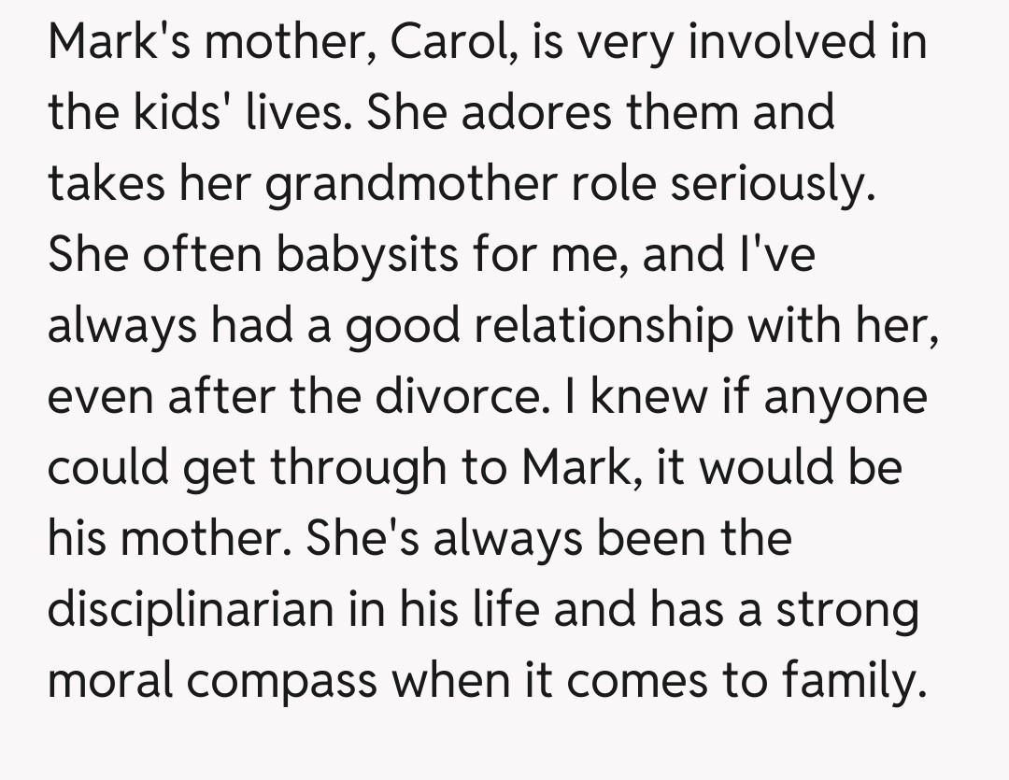The height and width of the screenshot is (780, 1009).
Task: Click the word "kids'" in second line
Action: 173,115
